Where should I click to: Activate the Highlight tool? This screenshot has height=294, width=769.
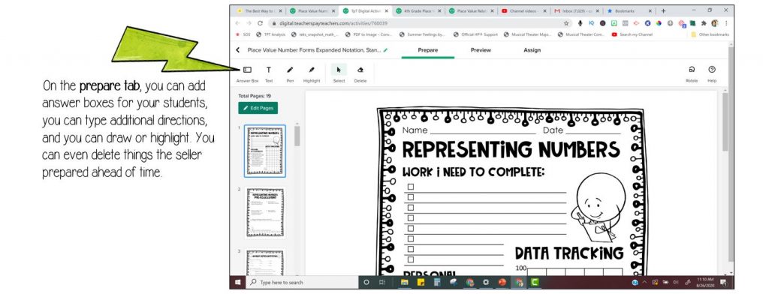pyautogui.click(x=312, y=74)
